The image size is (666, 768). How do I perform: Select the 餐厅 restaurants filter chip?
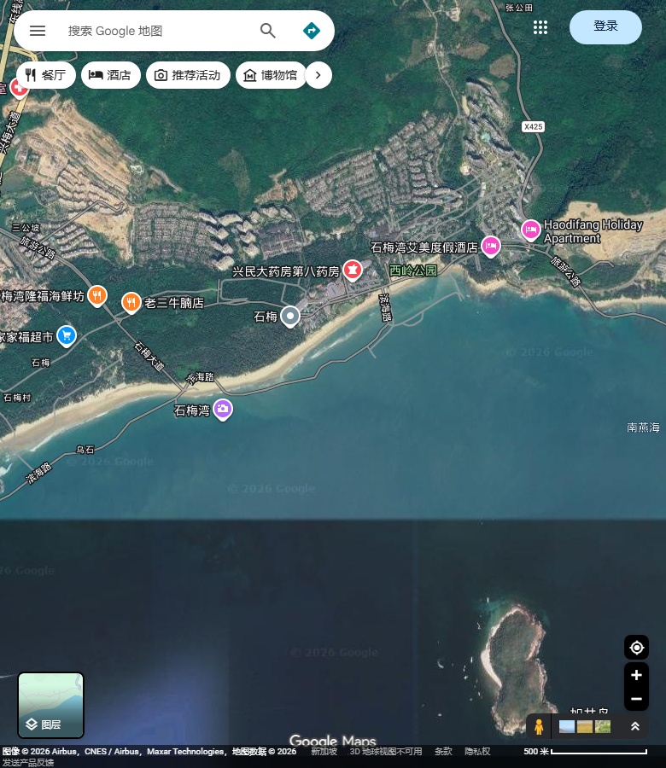45,75
